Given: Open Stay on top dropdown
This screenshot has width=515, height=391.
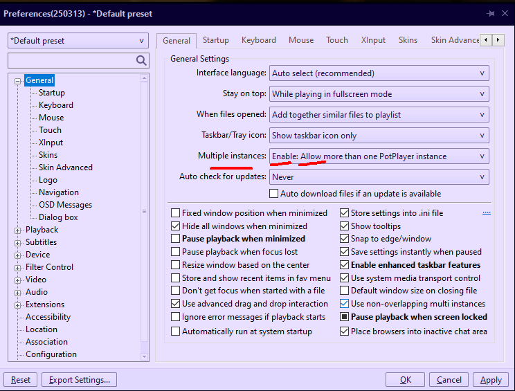Looking at the screenshot, I should pos(379,94).
